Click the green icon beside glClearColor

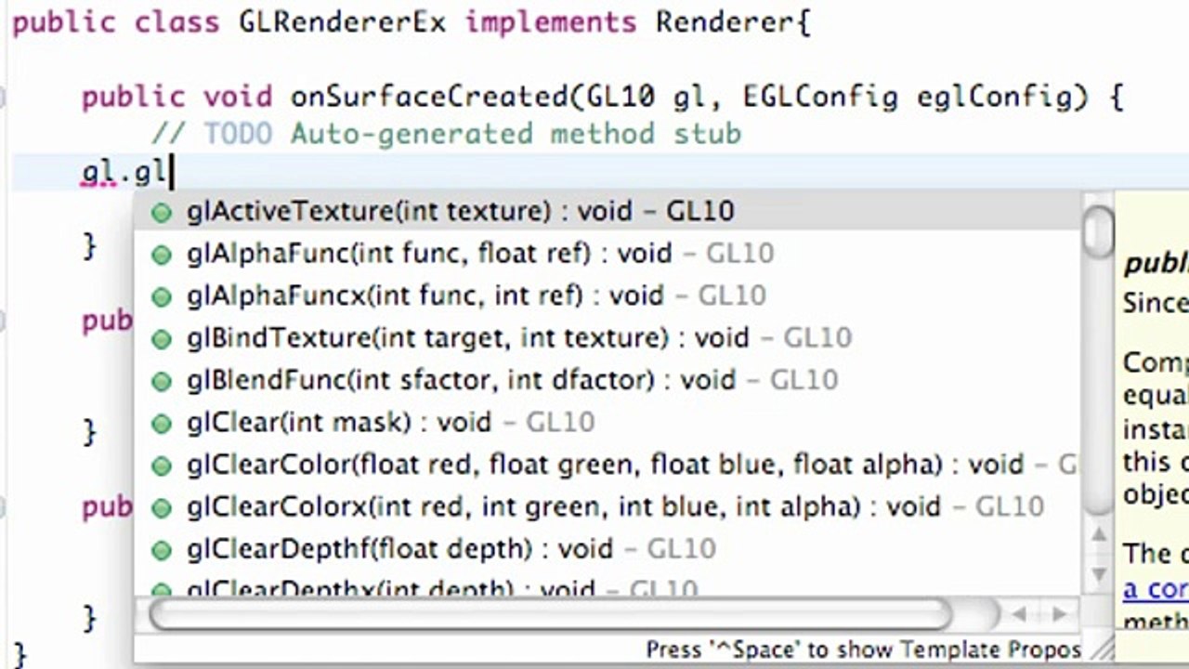click(162, 466)
